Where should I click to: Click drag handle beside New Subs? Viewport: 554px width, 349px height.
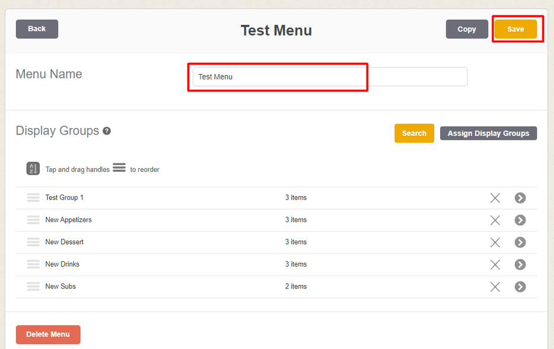(33, 287)
